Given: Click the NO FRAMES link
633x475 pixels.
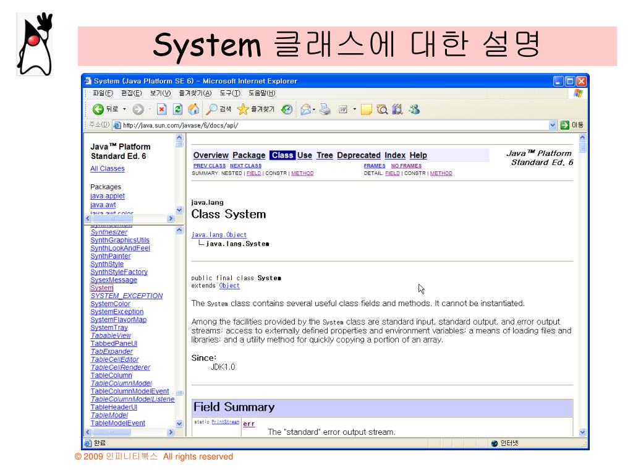Looking at the screenshot, I should coord(406,166).
